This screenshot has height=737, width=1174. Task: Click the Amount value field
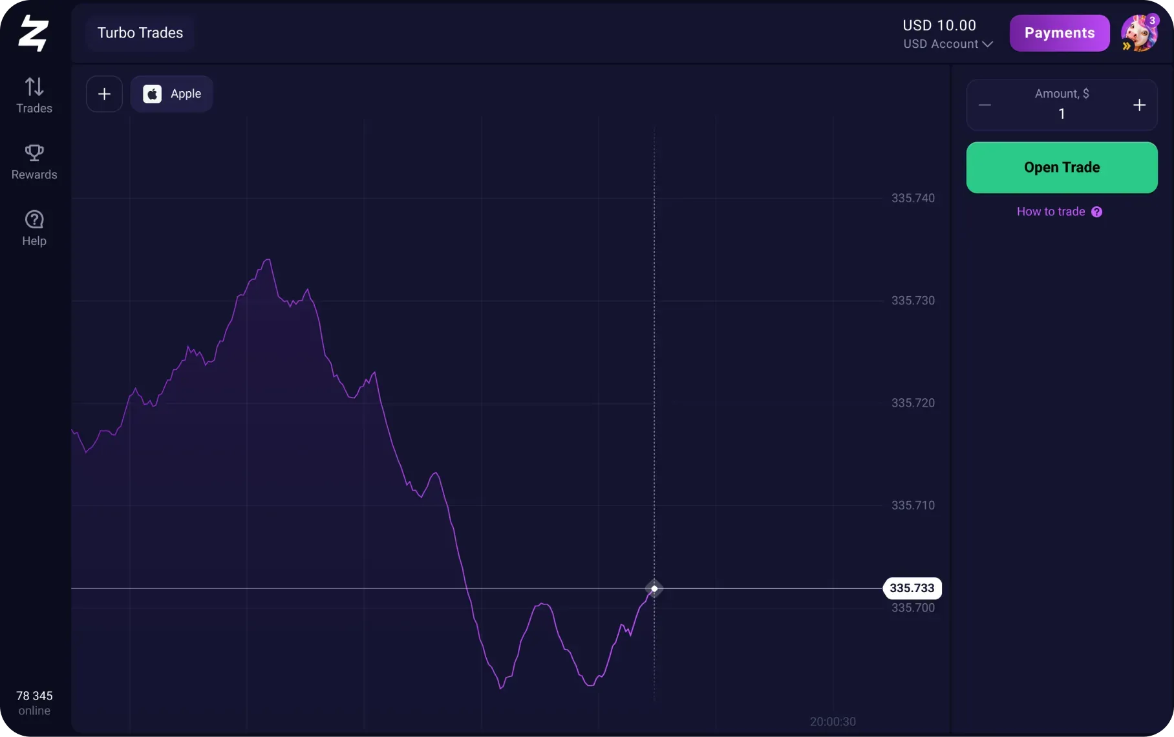coord(1062,114)
